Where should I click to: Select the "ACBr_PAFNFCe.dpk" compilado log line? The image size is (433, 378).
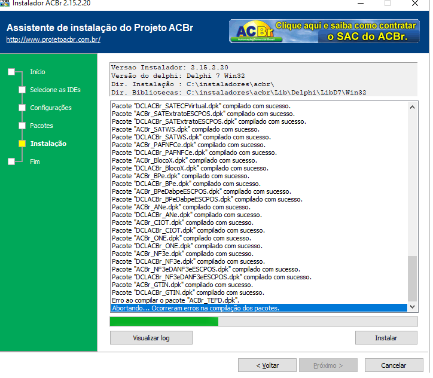tap(259, 145)
